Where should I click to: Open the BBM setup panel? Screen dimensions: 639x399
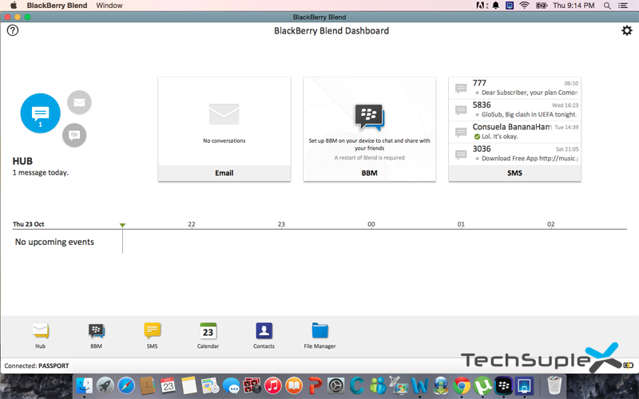(x=369, y=128)
